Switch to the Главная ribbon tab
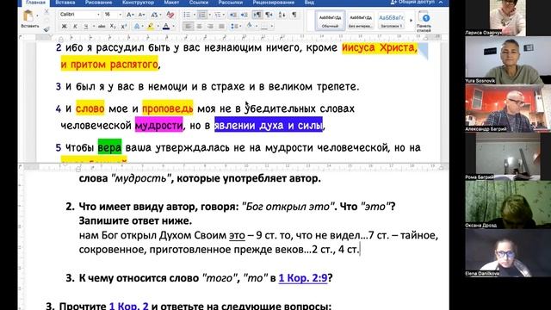 35,3
